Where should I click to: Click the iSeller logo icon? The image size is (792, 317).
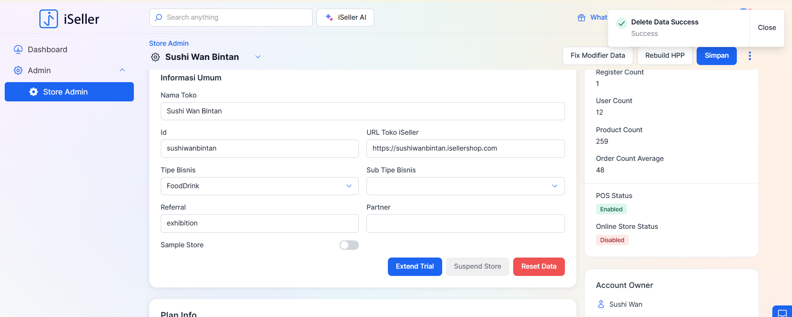click(49, 19)
